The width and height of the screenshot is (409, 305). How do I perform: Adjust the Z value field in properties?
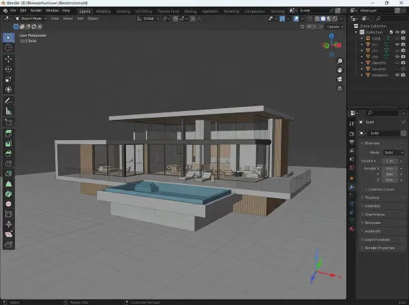(x=390, y=180)
